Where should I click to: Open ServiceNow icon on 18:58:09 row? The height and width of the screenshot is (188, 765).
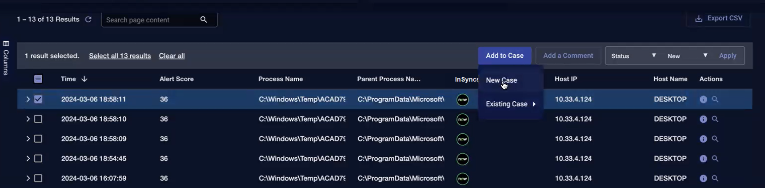pyautogui.click(x=462, y=139)
